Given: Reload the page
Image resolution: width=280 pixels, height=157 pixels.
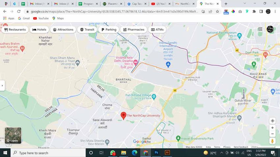Looking at the screenshot, I should (19, 11).
